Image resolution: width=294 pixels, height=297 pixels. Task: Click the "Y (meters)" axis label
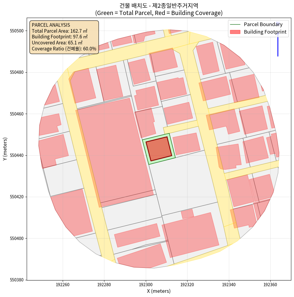[x=5, y=149]
